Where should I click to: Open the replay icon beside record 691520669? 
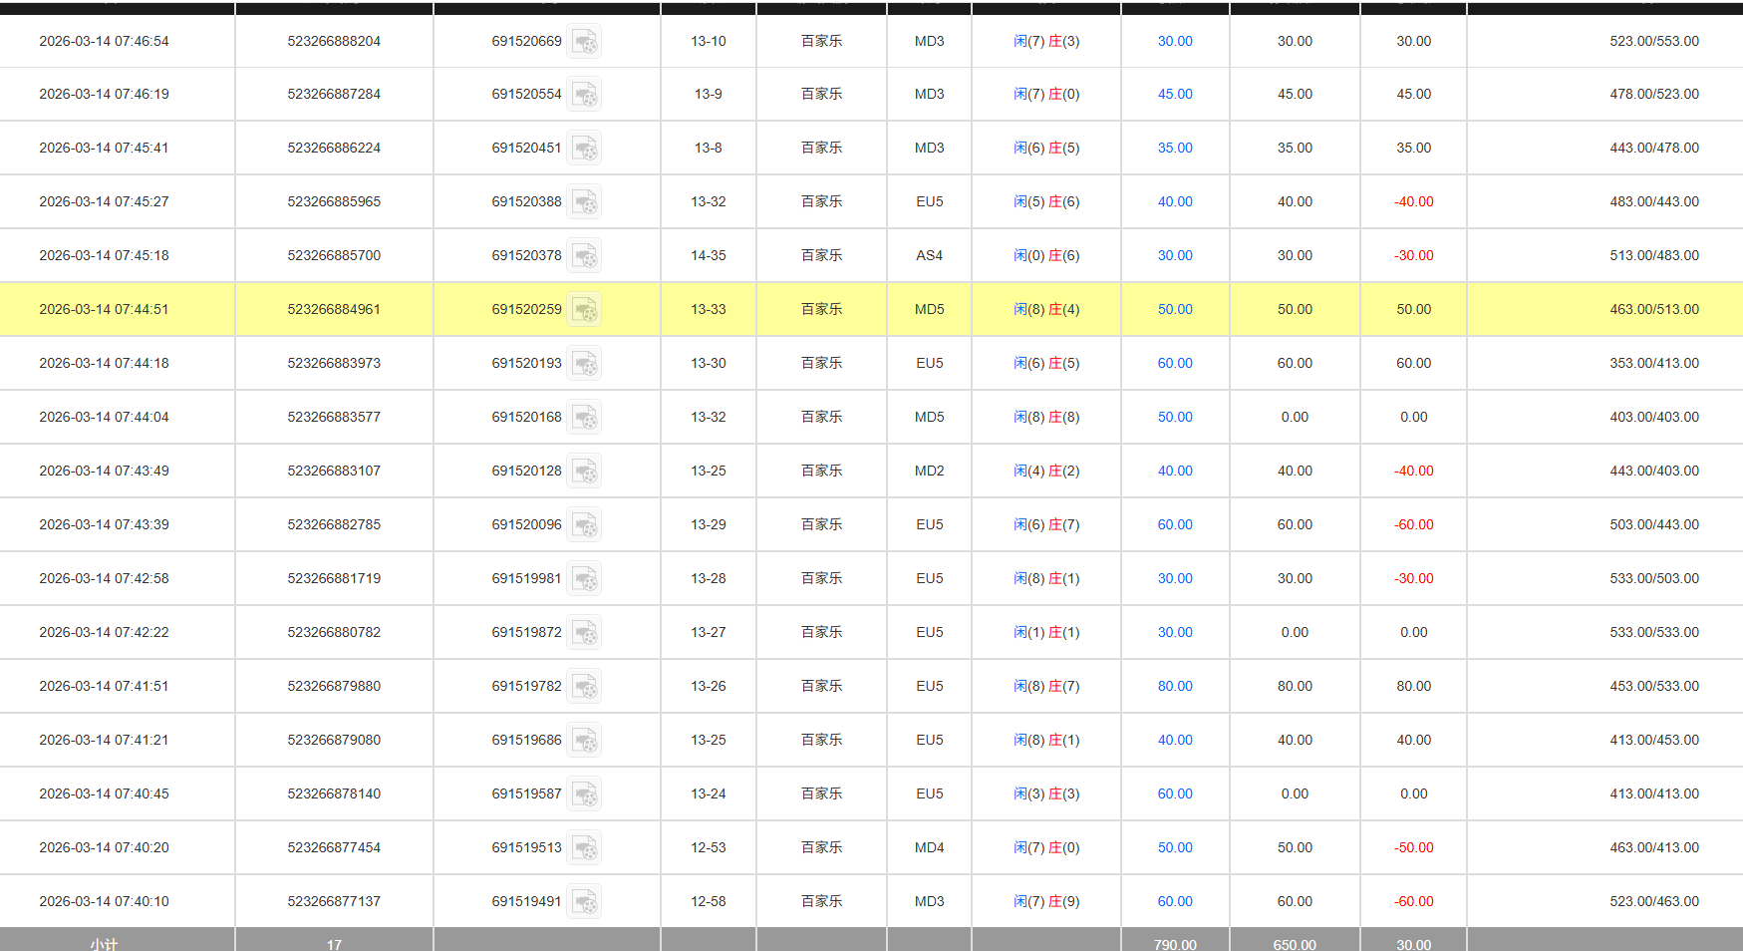coord(584,42)
